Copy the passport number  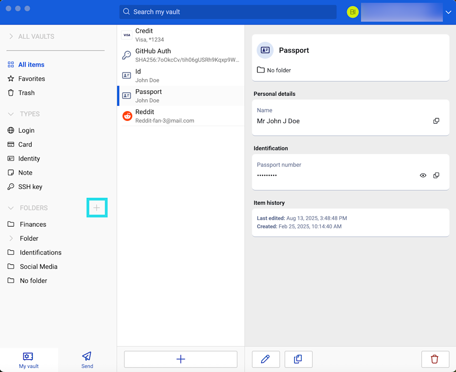pyautogui.click(x=436, y=175)
